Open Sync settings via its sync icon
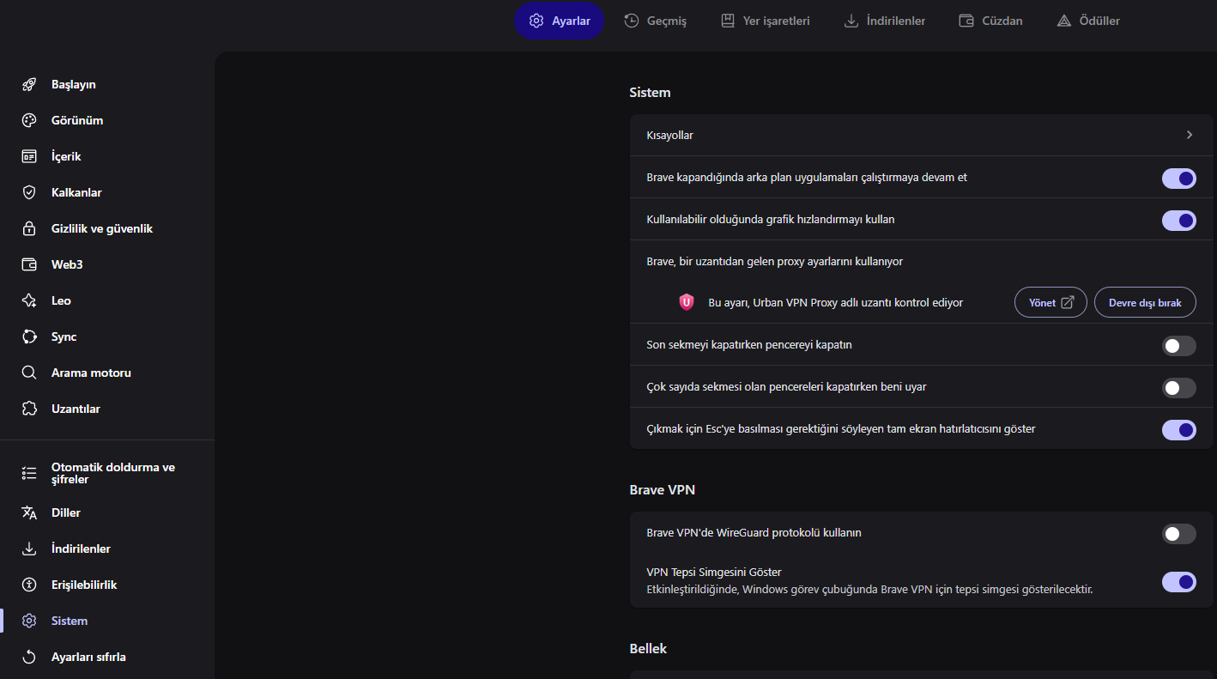The image size is (1217, 679). (x=29, y=336)
